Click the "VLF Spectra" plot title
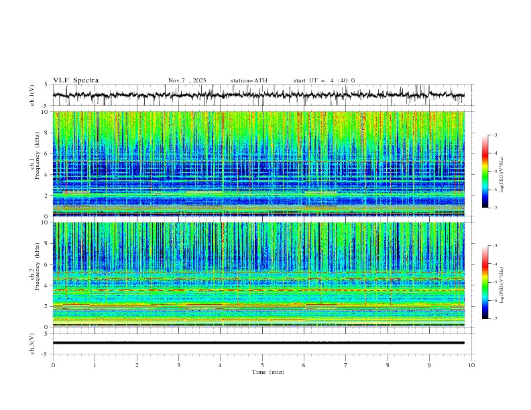Image resolution: width=531 pixels, height=410 pixels. tap(76, 80)
